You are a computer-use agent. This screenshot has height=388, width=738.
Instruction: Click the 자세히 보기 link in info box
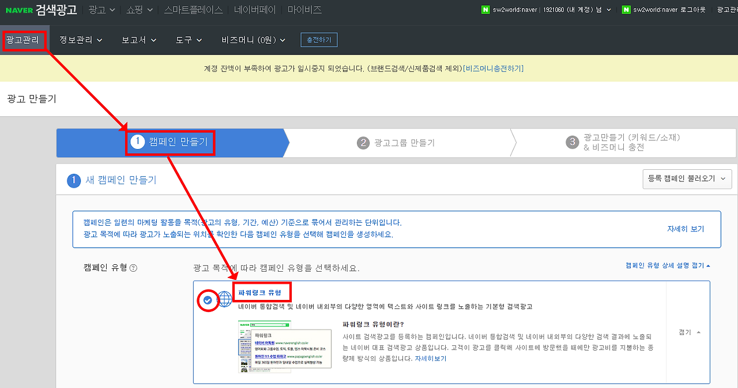[686, 229]
